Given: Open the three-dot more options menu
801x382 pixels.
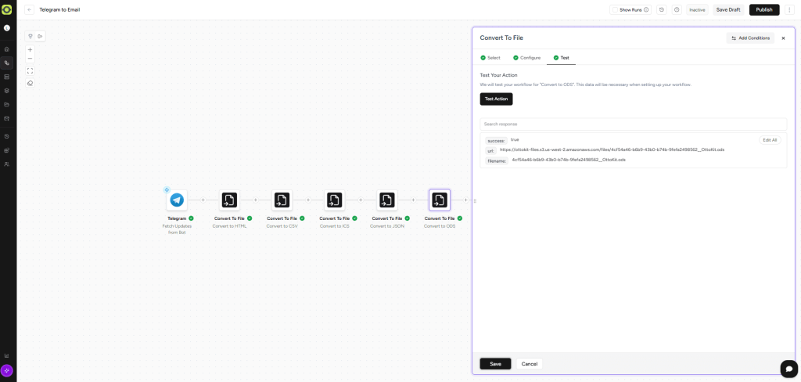Looking at the screenshot, I should click(789, 10).
